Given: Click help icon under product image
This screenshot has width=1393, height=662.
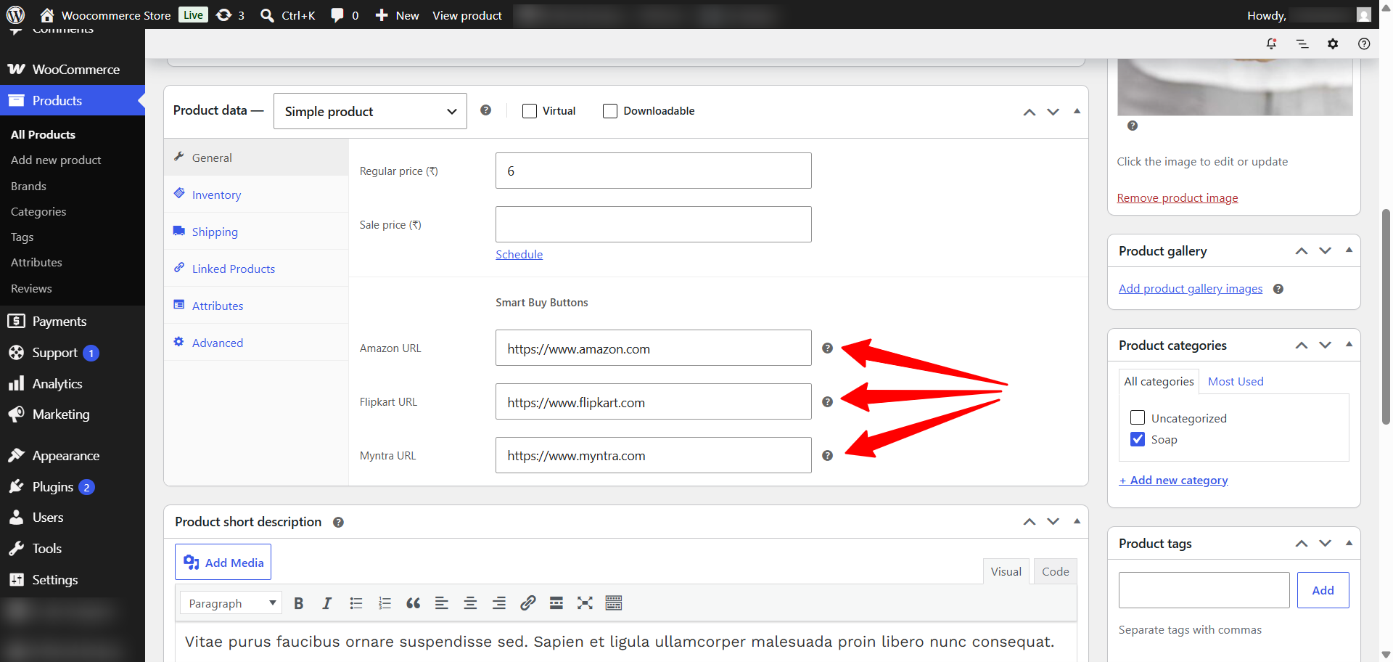Looking at the screenshot, I should 1133,126.
